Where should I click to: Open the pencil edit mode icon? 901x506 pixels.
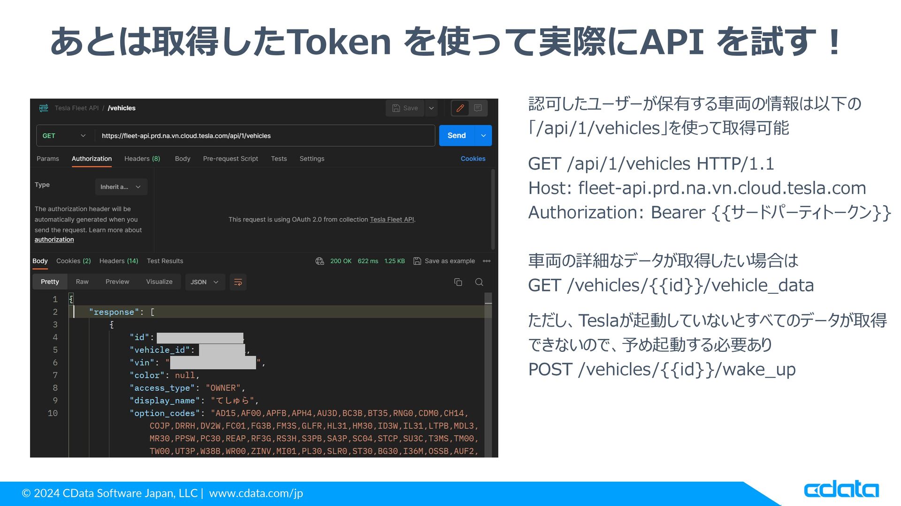[460, 108]
